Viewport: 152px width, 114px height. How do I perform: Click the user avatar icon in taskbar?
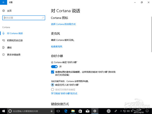[109, 111]
